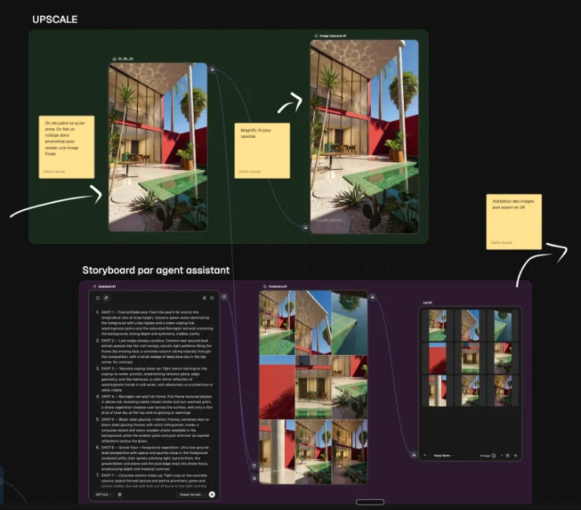Click the image output port on the 01_OK_2K node

pyautogui.click(x=212, y=69)
